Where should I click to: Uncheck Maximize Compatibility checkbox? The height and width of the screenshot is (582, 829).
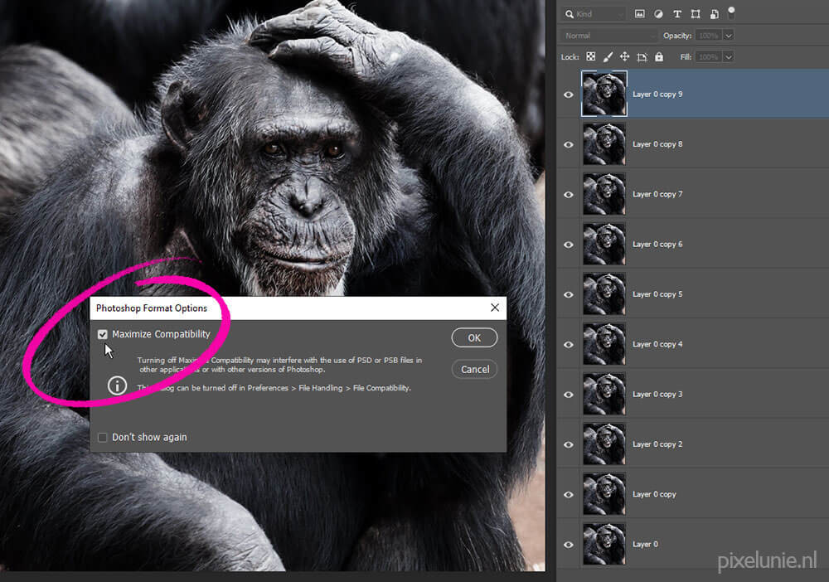click(x=103, y=335)
